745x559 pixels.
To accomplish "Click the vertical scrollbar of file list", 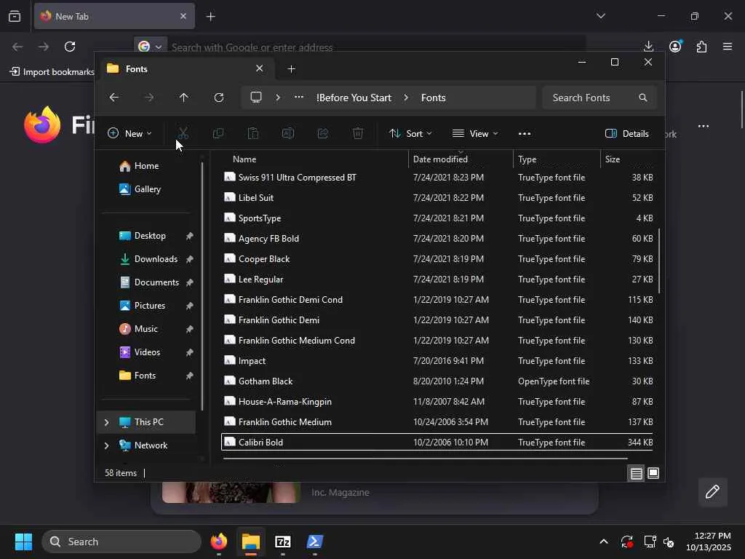I will pyautogui.click(x=660, y=262).
